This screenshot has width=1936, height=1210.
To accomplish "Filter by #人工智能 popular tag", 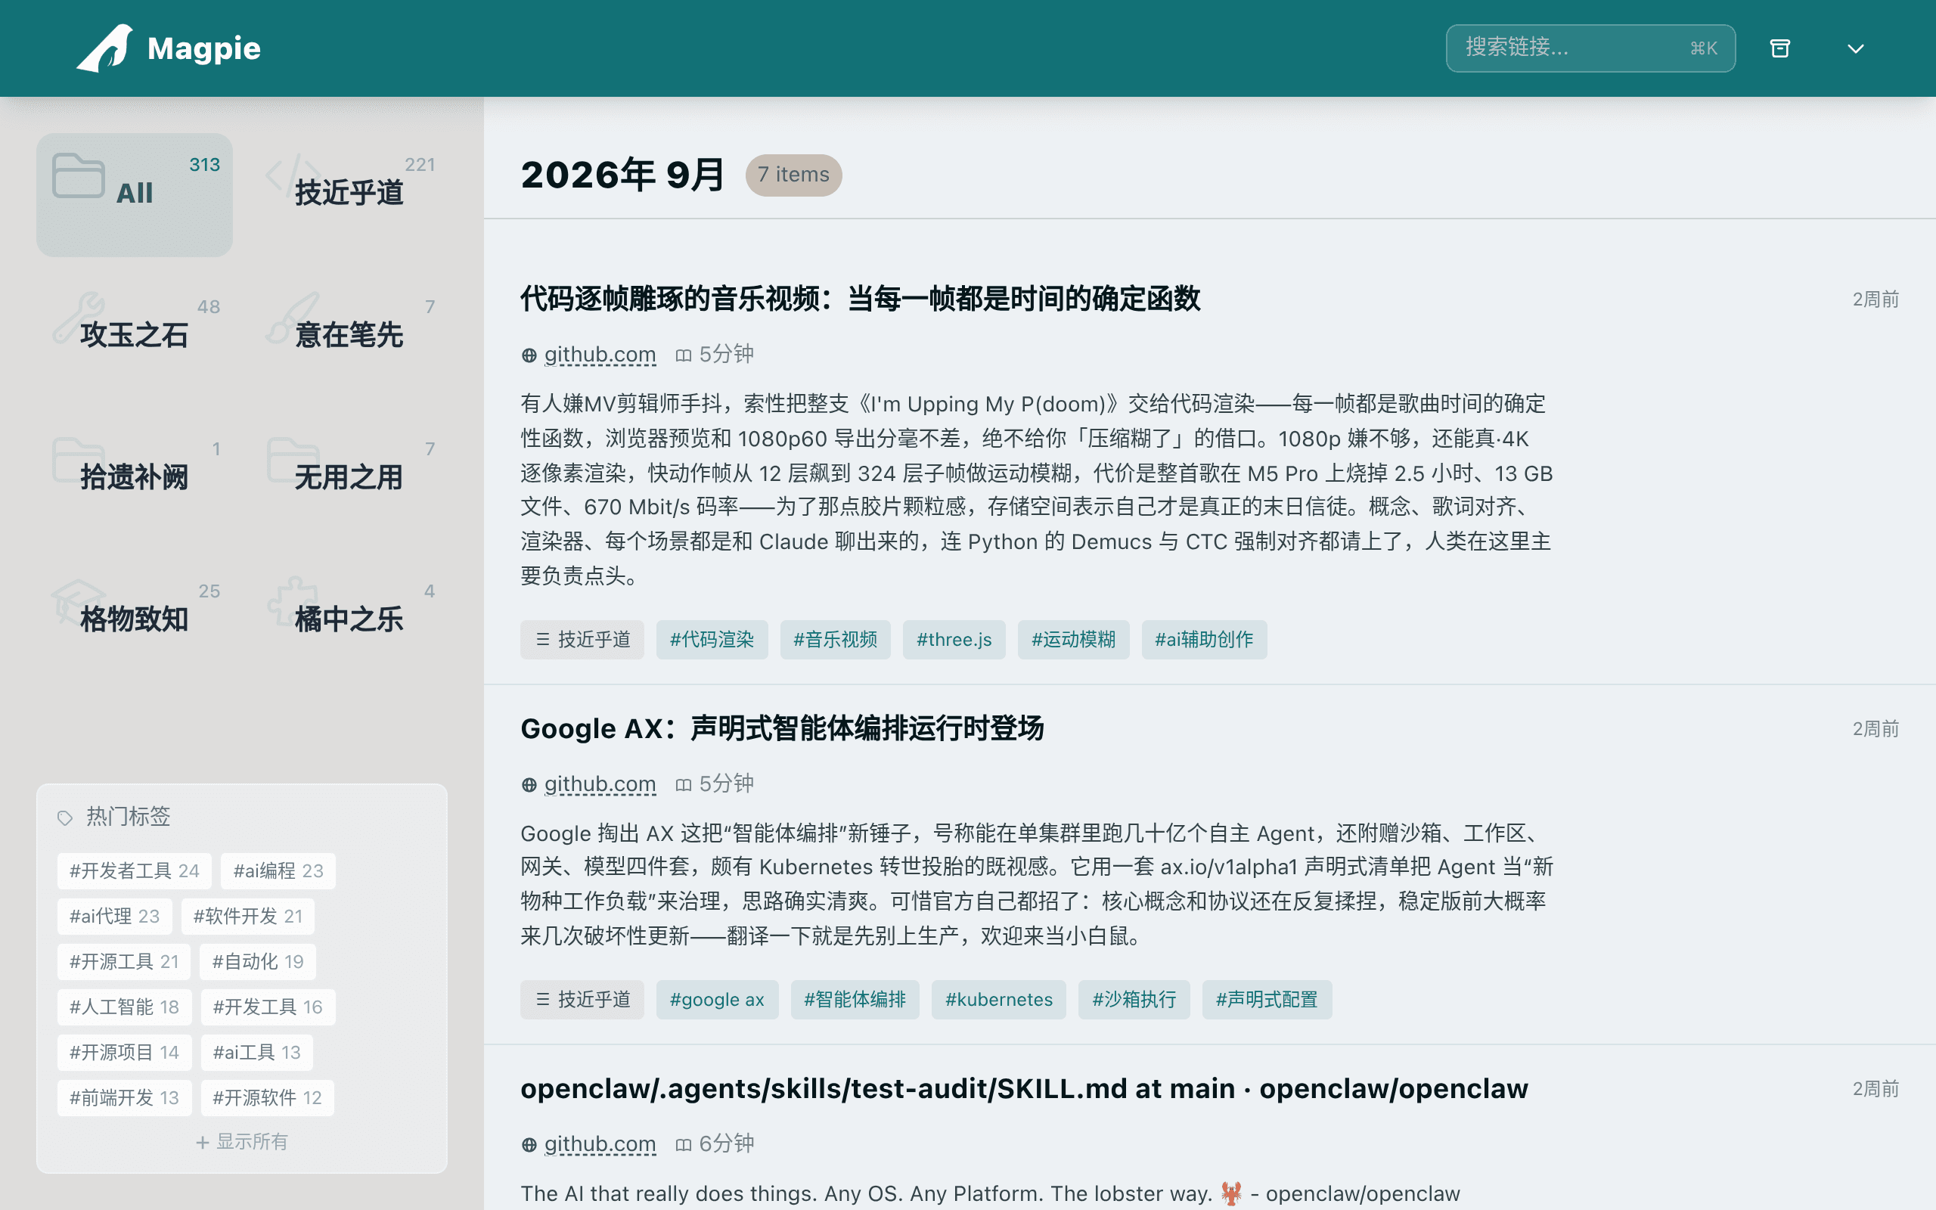I will coord(124,1007).
